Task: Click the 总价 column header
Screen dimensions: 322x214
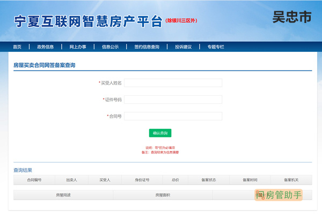Action: point(175,180)
